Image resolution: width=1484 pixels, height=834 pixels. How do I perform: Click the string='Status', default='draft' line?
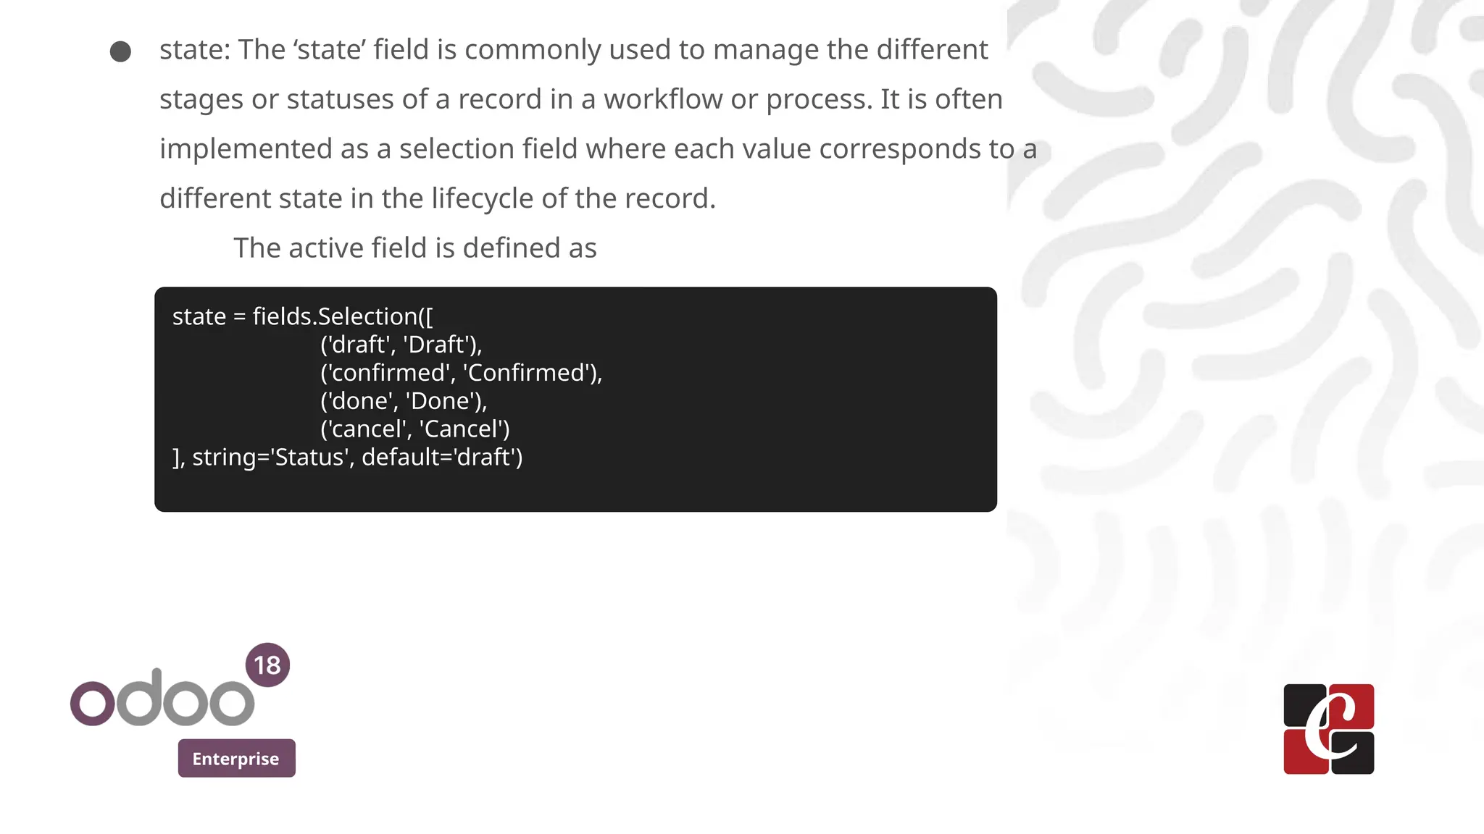point(348,458)
